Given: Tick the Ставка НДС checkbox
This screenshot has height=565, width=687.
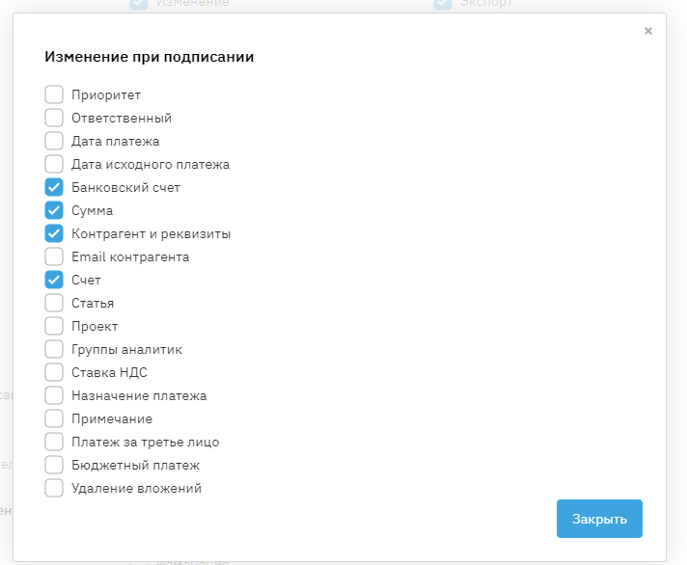Looking at the screenshot, I should (54, 372).
